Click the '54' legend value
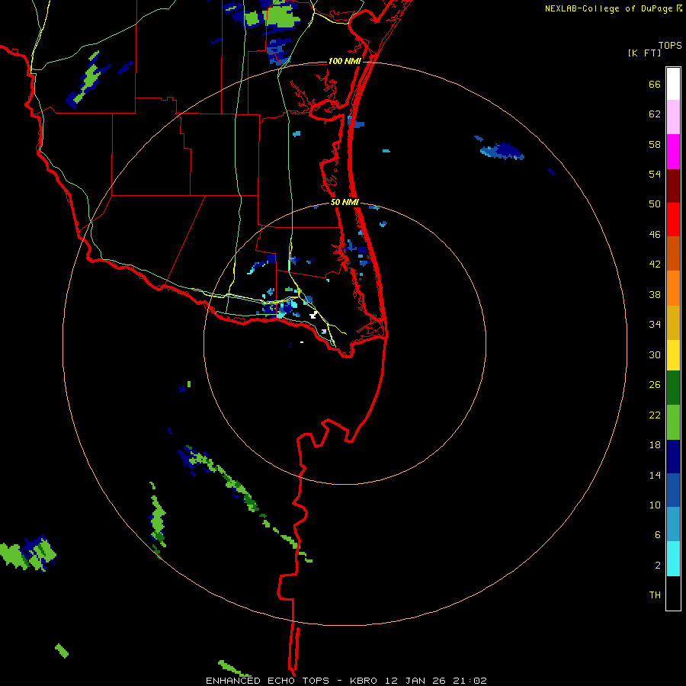Viewport: 686px width, 686px height. [x=655, y=174]
